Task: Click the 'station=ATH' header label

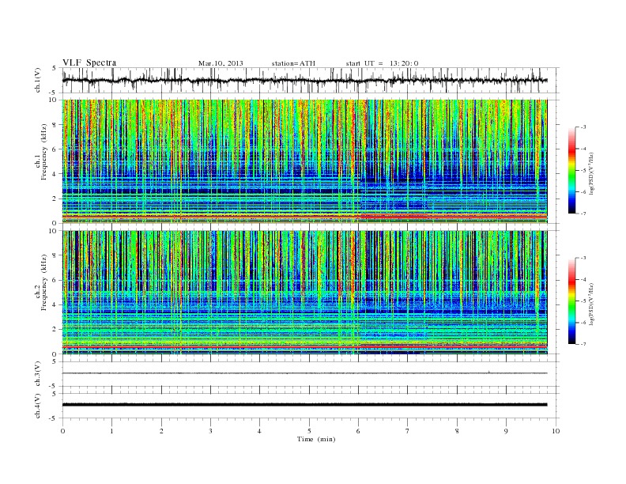Action: (x=293, y=63)
